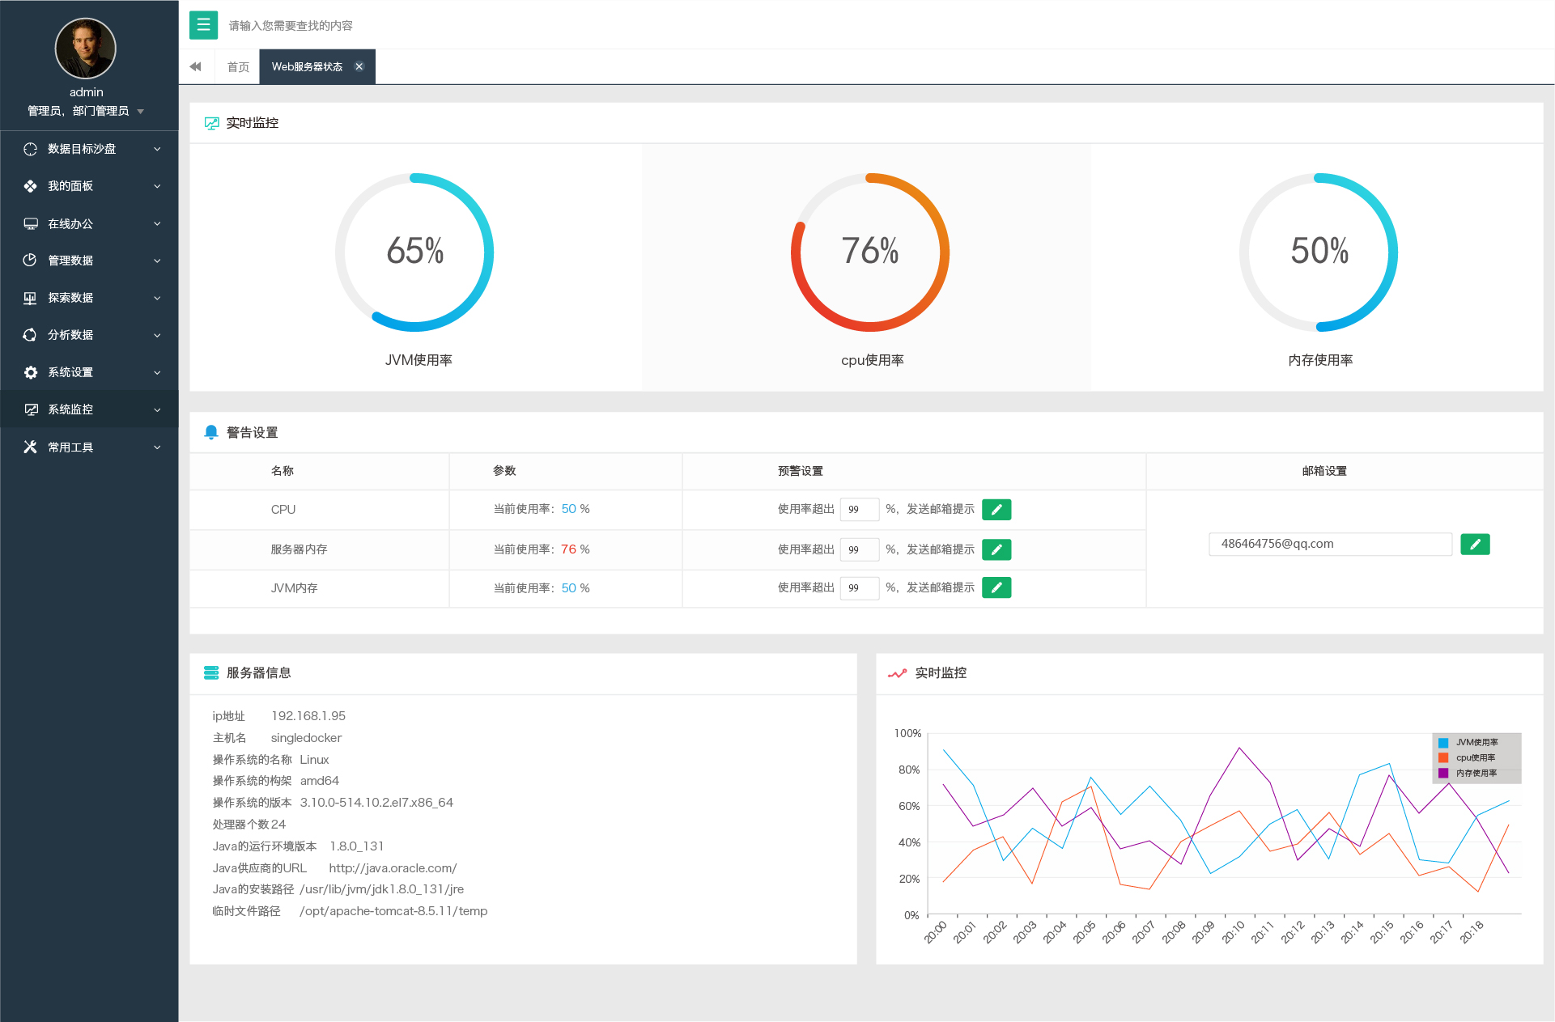
Task: Switch to the 首页 tab
Action: (x=238, y=67)
